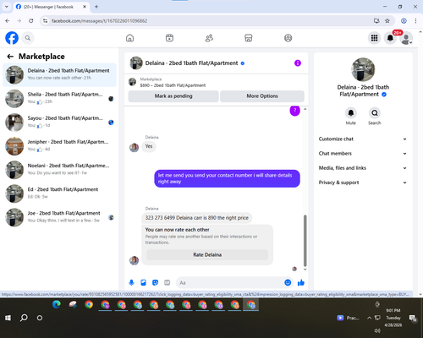The width and height of the screenshot is (423, 338).
Task: Open Microsoft Edge from taskbar
Action: click(57, 304)
